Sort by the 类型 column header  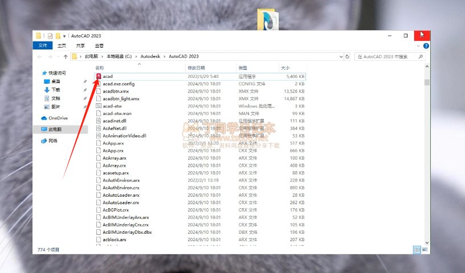[x=258, y=68]
